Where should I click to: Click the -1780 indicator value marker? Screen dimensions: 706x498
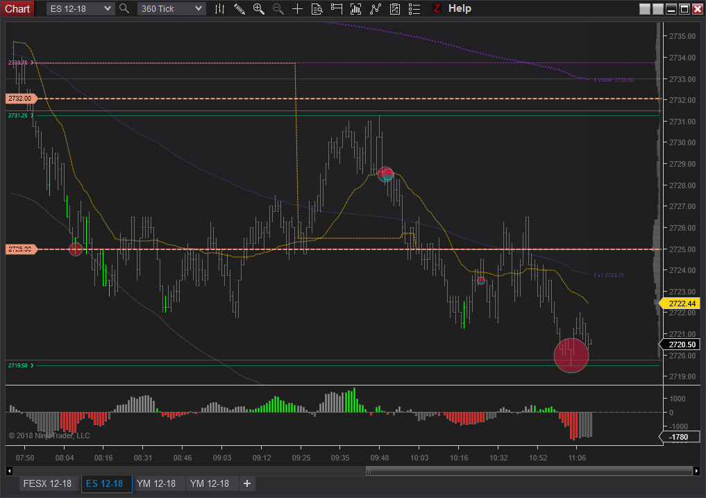[x=680, y=437]
